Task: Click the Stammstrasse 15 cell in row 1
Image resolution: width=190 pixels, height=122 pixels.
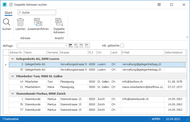Action: (x=73, y=99)
